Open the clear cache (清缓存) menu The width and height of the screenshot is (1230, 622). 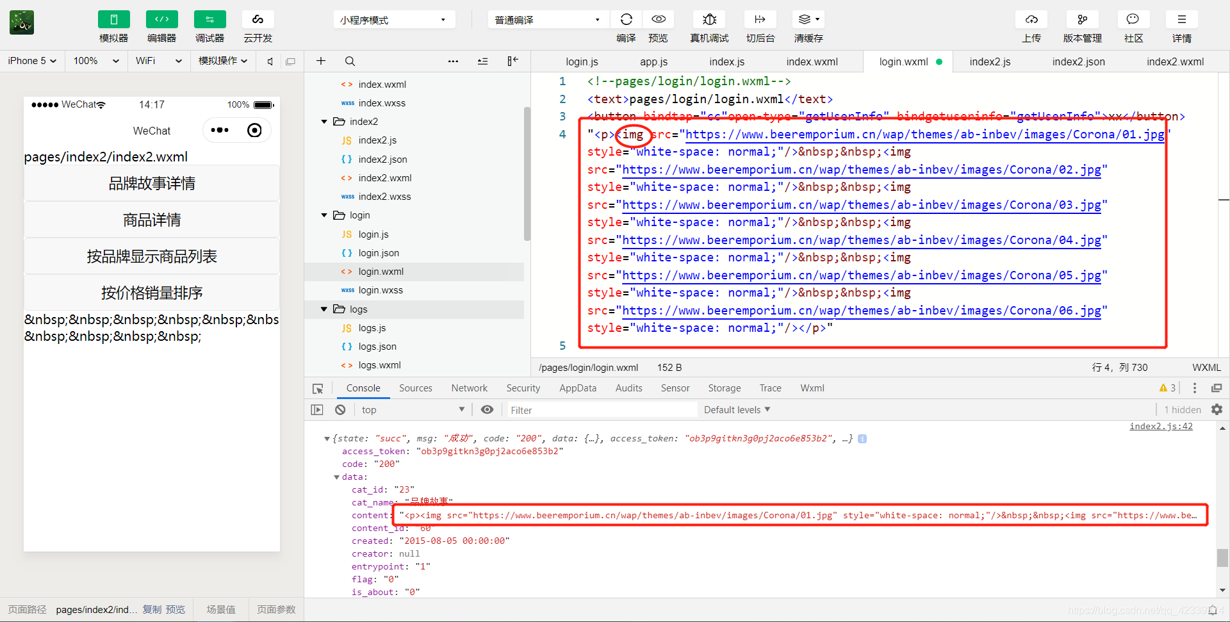coord(808,19)
